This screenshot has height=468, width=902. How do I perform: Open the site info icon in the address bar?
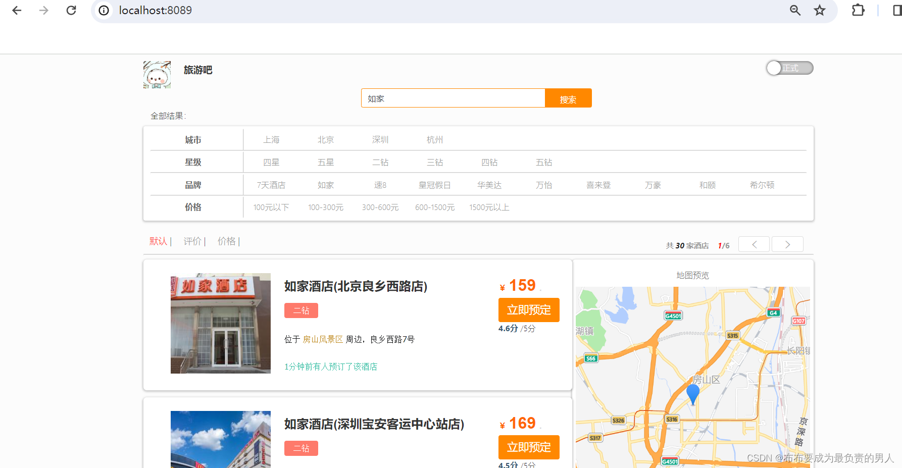coord(104,10)
